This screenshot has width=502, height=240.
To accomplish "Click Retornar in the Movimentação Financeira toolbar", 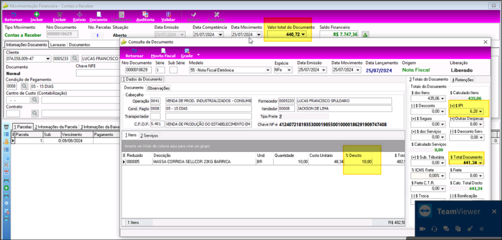I will pyautogui.click(x=14, y=17).
